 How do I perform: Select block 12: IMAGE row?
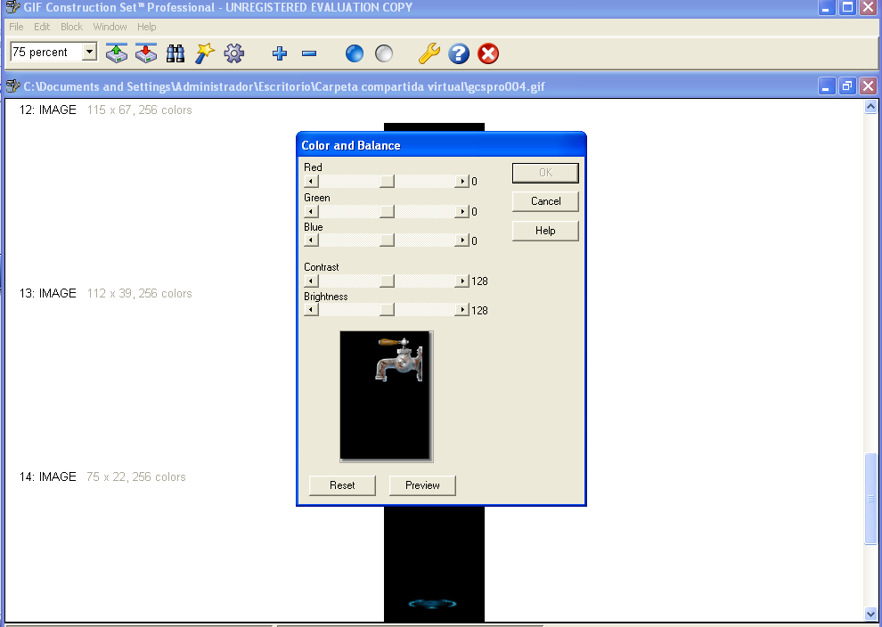105,110
